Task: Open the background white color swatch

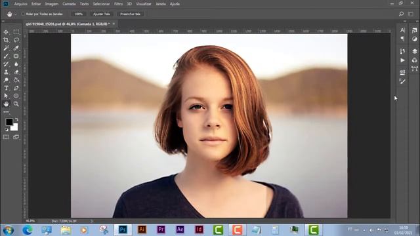Action: coord(15,128)
